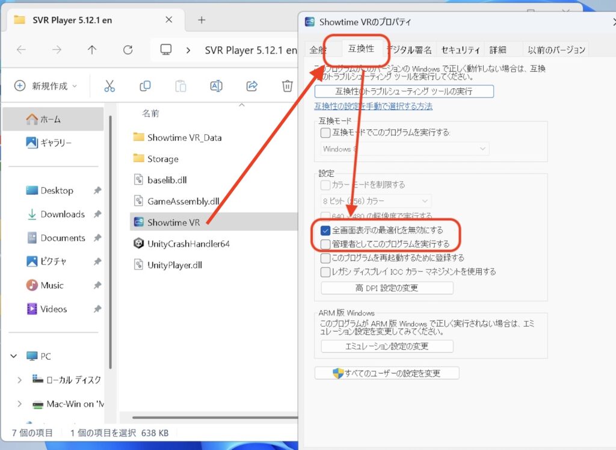The height and width of the screenshot is (450, 616).
Task: Click the Copy icon in toolbar
Action: (x=145, y=85)
